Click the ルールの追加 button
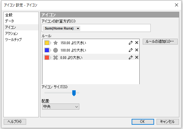183x129 pixels. click(x=160, y=41)
